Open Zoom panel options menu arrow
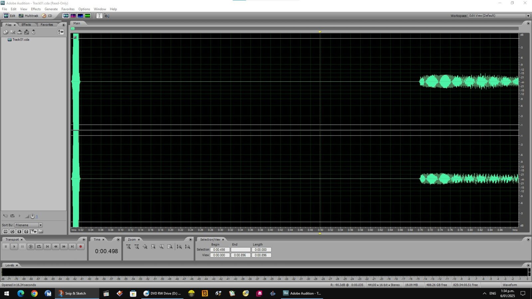Screen dimensions: 532x299 coord(191,240)
